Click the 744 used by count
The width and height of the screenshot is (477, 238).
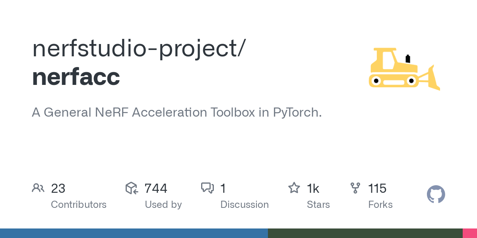point(156,188)
